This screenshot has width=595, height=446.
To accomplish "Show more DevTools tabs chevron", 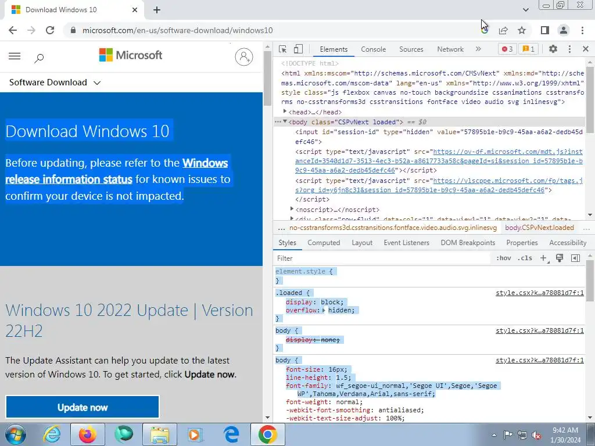I will pyautogui.click(x=478, y=49).
